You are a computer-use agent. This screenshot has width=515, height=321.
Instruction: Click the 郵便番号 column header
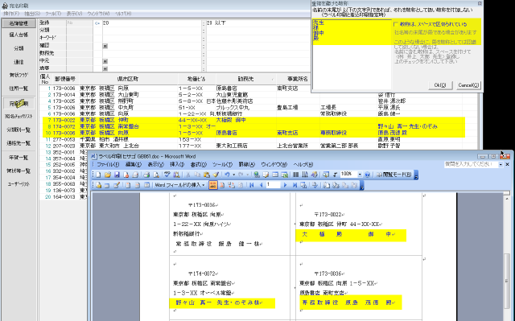click(x=64, y=79)
